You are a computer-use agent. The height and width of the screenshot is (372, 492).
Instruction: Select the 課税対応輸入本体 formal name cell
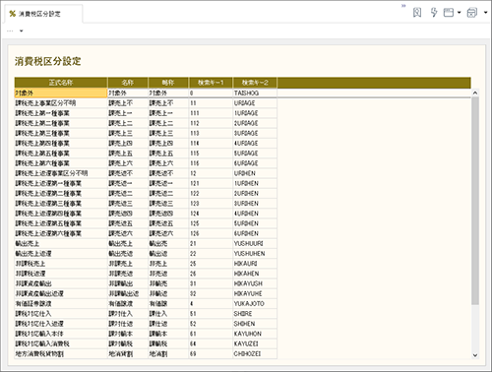pos(61,334)
